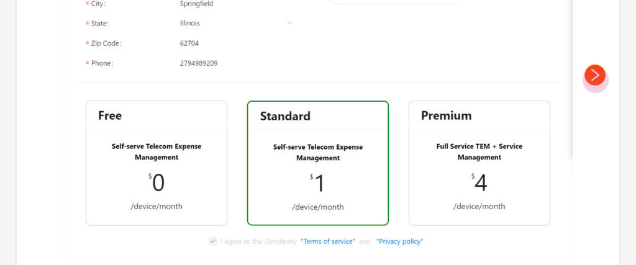Click the "Premium" plan heading
Image resolution: width=636 pixels, height=265 pixels.
[446, 115]
